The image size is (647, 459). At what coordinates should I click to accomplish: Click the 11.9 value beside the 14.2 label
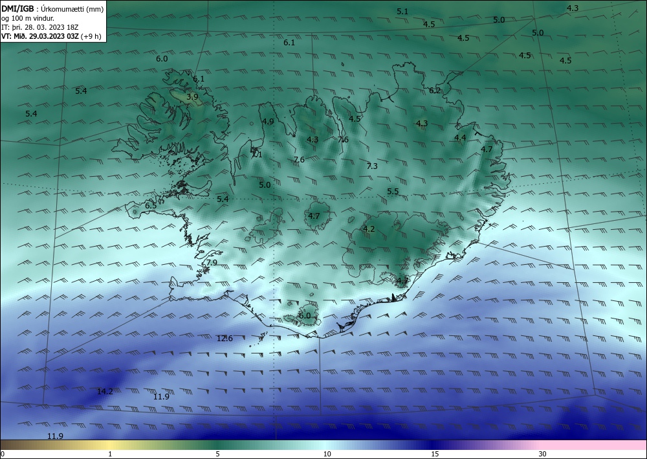161,397
